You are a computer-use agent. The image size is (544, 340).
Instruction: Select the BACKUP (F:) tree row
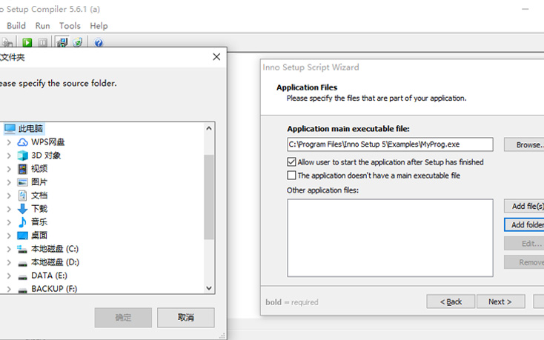[x=54, y=289]
